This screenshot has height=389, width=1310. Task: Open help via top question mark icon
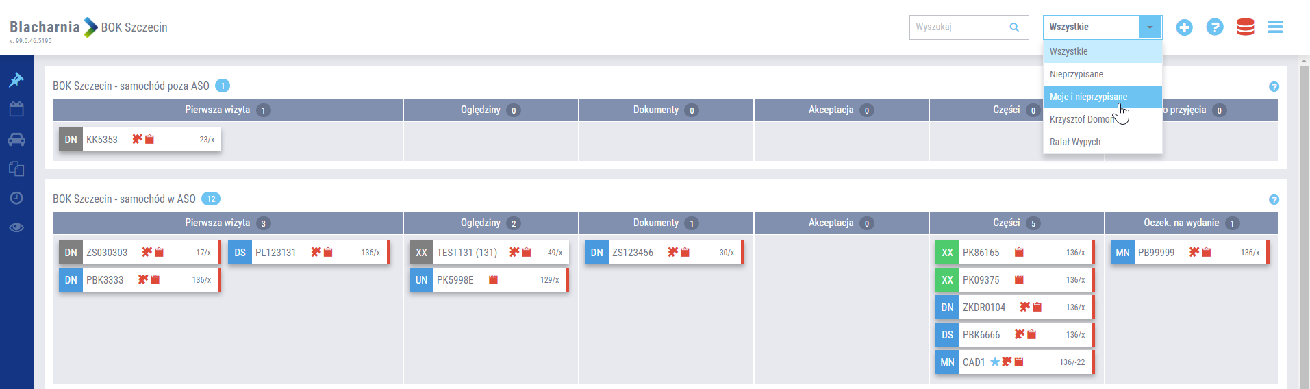pos(1215,27)
